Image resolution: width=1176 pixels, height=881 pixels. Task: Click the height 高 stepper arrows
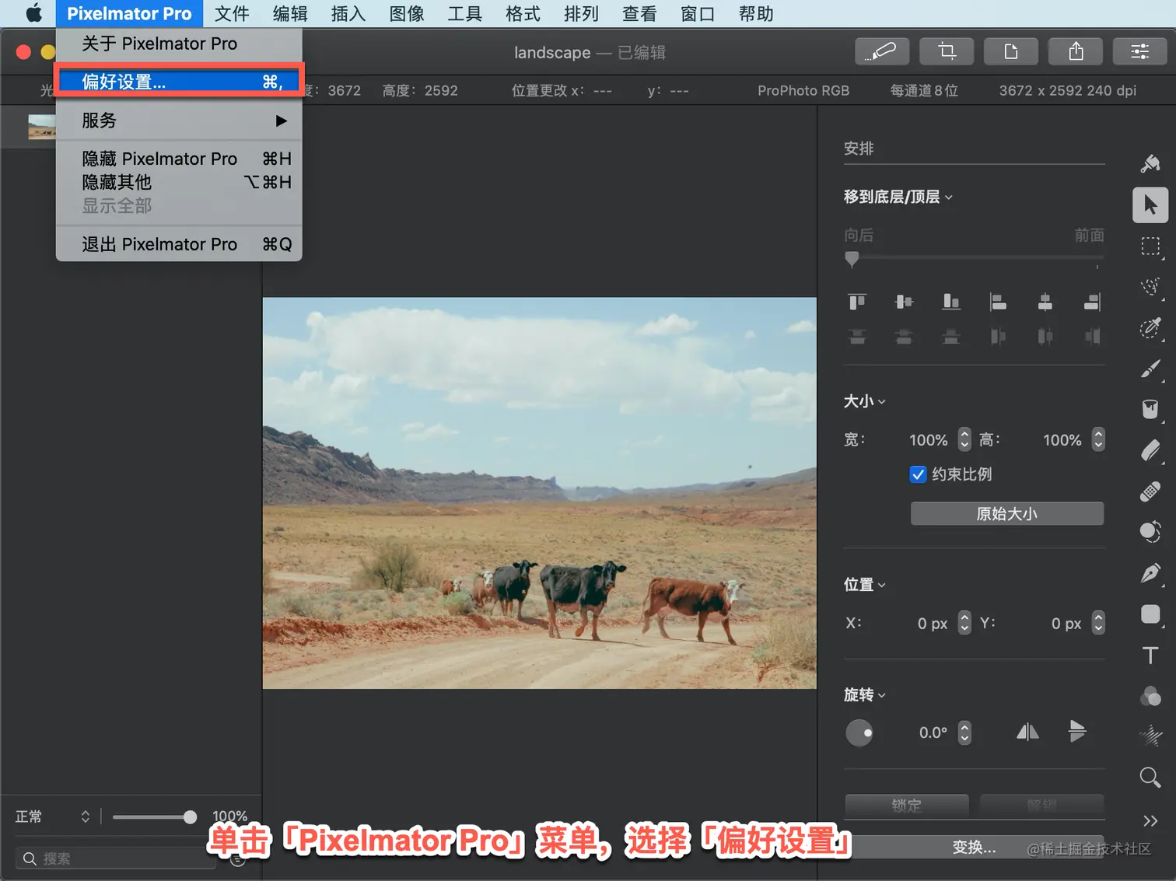click(x=1098, y=439)
